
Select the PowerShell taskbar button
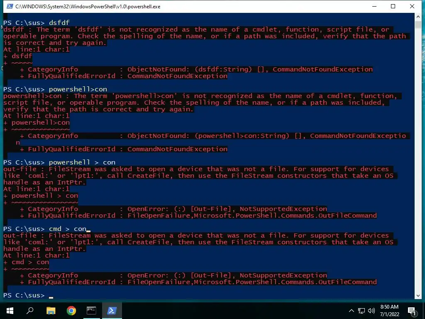click(112, 310)
